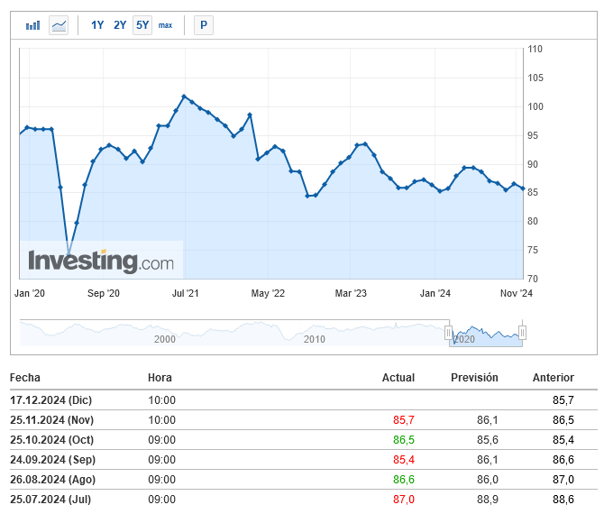Show max history range
The image size is (604, 514).
(x=165, y=25)
